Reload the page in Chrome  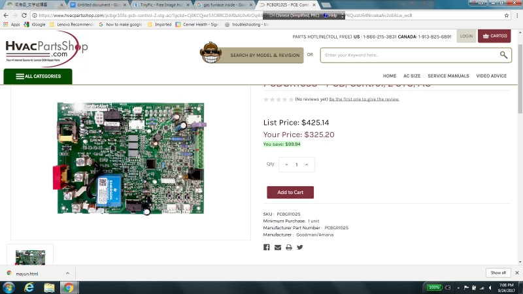pos(24,15)
